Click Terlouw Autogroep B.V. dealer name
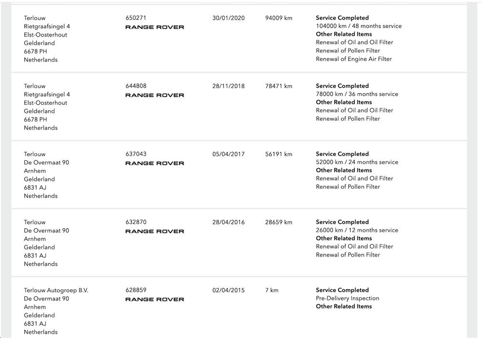This screenshot has width=482, height=338. tap(56, 290)
